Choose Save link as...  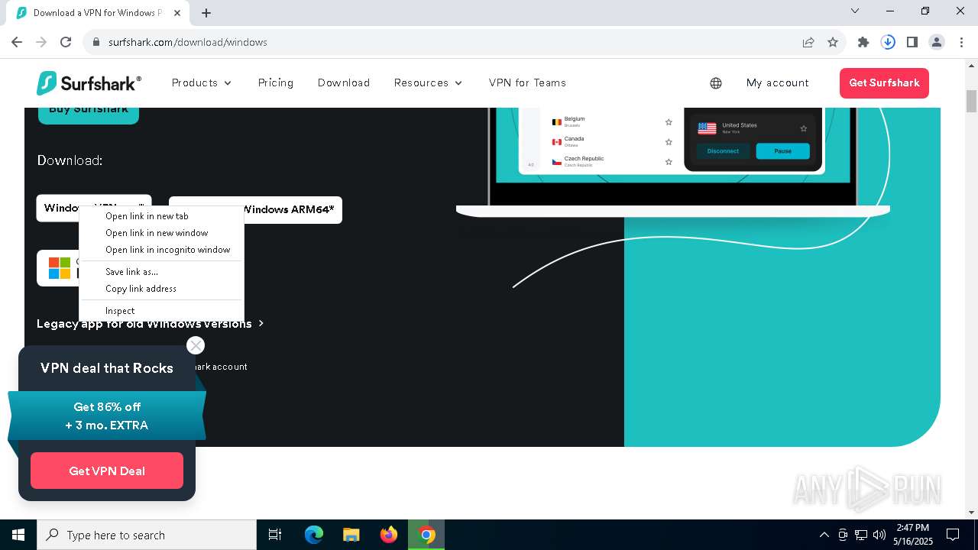click(161, 272)
